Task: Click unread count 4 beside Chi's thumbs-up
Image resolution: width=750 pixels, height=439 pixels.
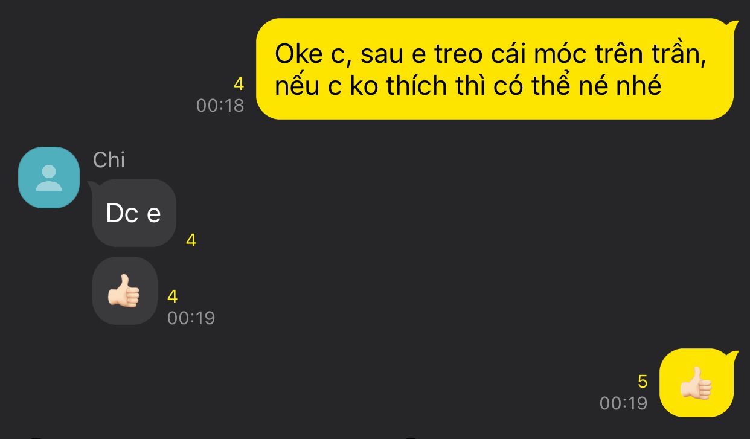Action: coord(173,296)
